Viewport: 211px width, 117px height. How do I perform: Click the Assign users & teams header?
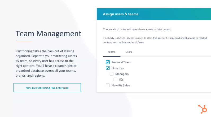click(x=121, y=14)
